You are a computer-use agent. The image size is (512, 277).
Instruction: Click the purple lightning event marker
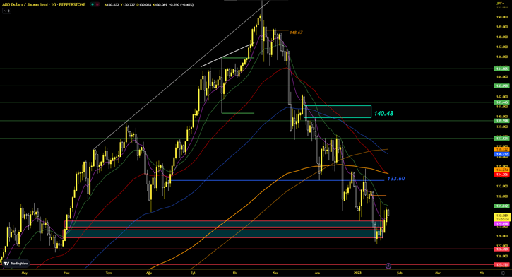[x=388, y=266]
